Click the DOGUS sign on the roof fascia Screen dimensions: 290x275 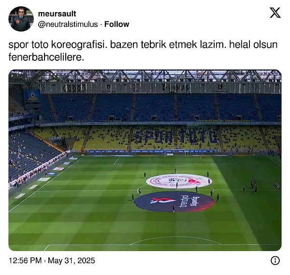[x=175, y=88]
